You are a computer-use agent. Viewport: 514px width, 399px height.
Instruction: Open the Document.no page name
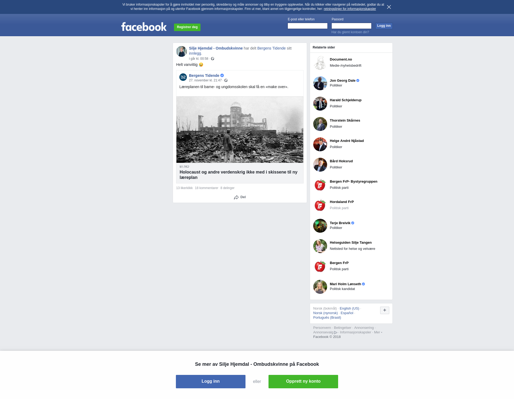341,59
